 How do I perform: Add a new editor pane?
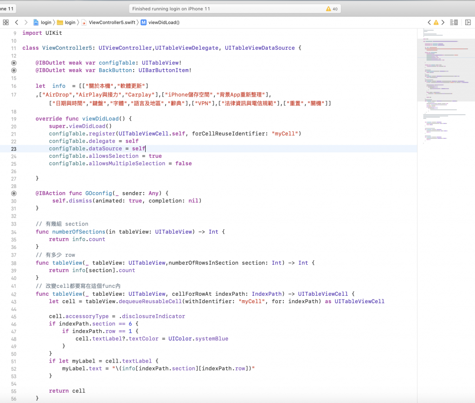click(468, 22)
